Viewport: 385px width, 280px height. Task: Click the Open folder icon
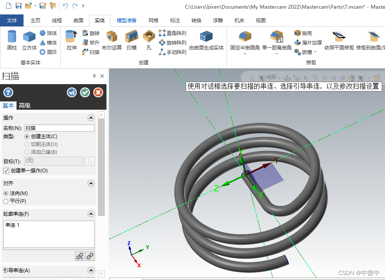28,5
